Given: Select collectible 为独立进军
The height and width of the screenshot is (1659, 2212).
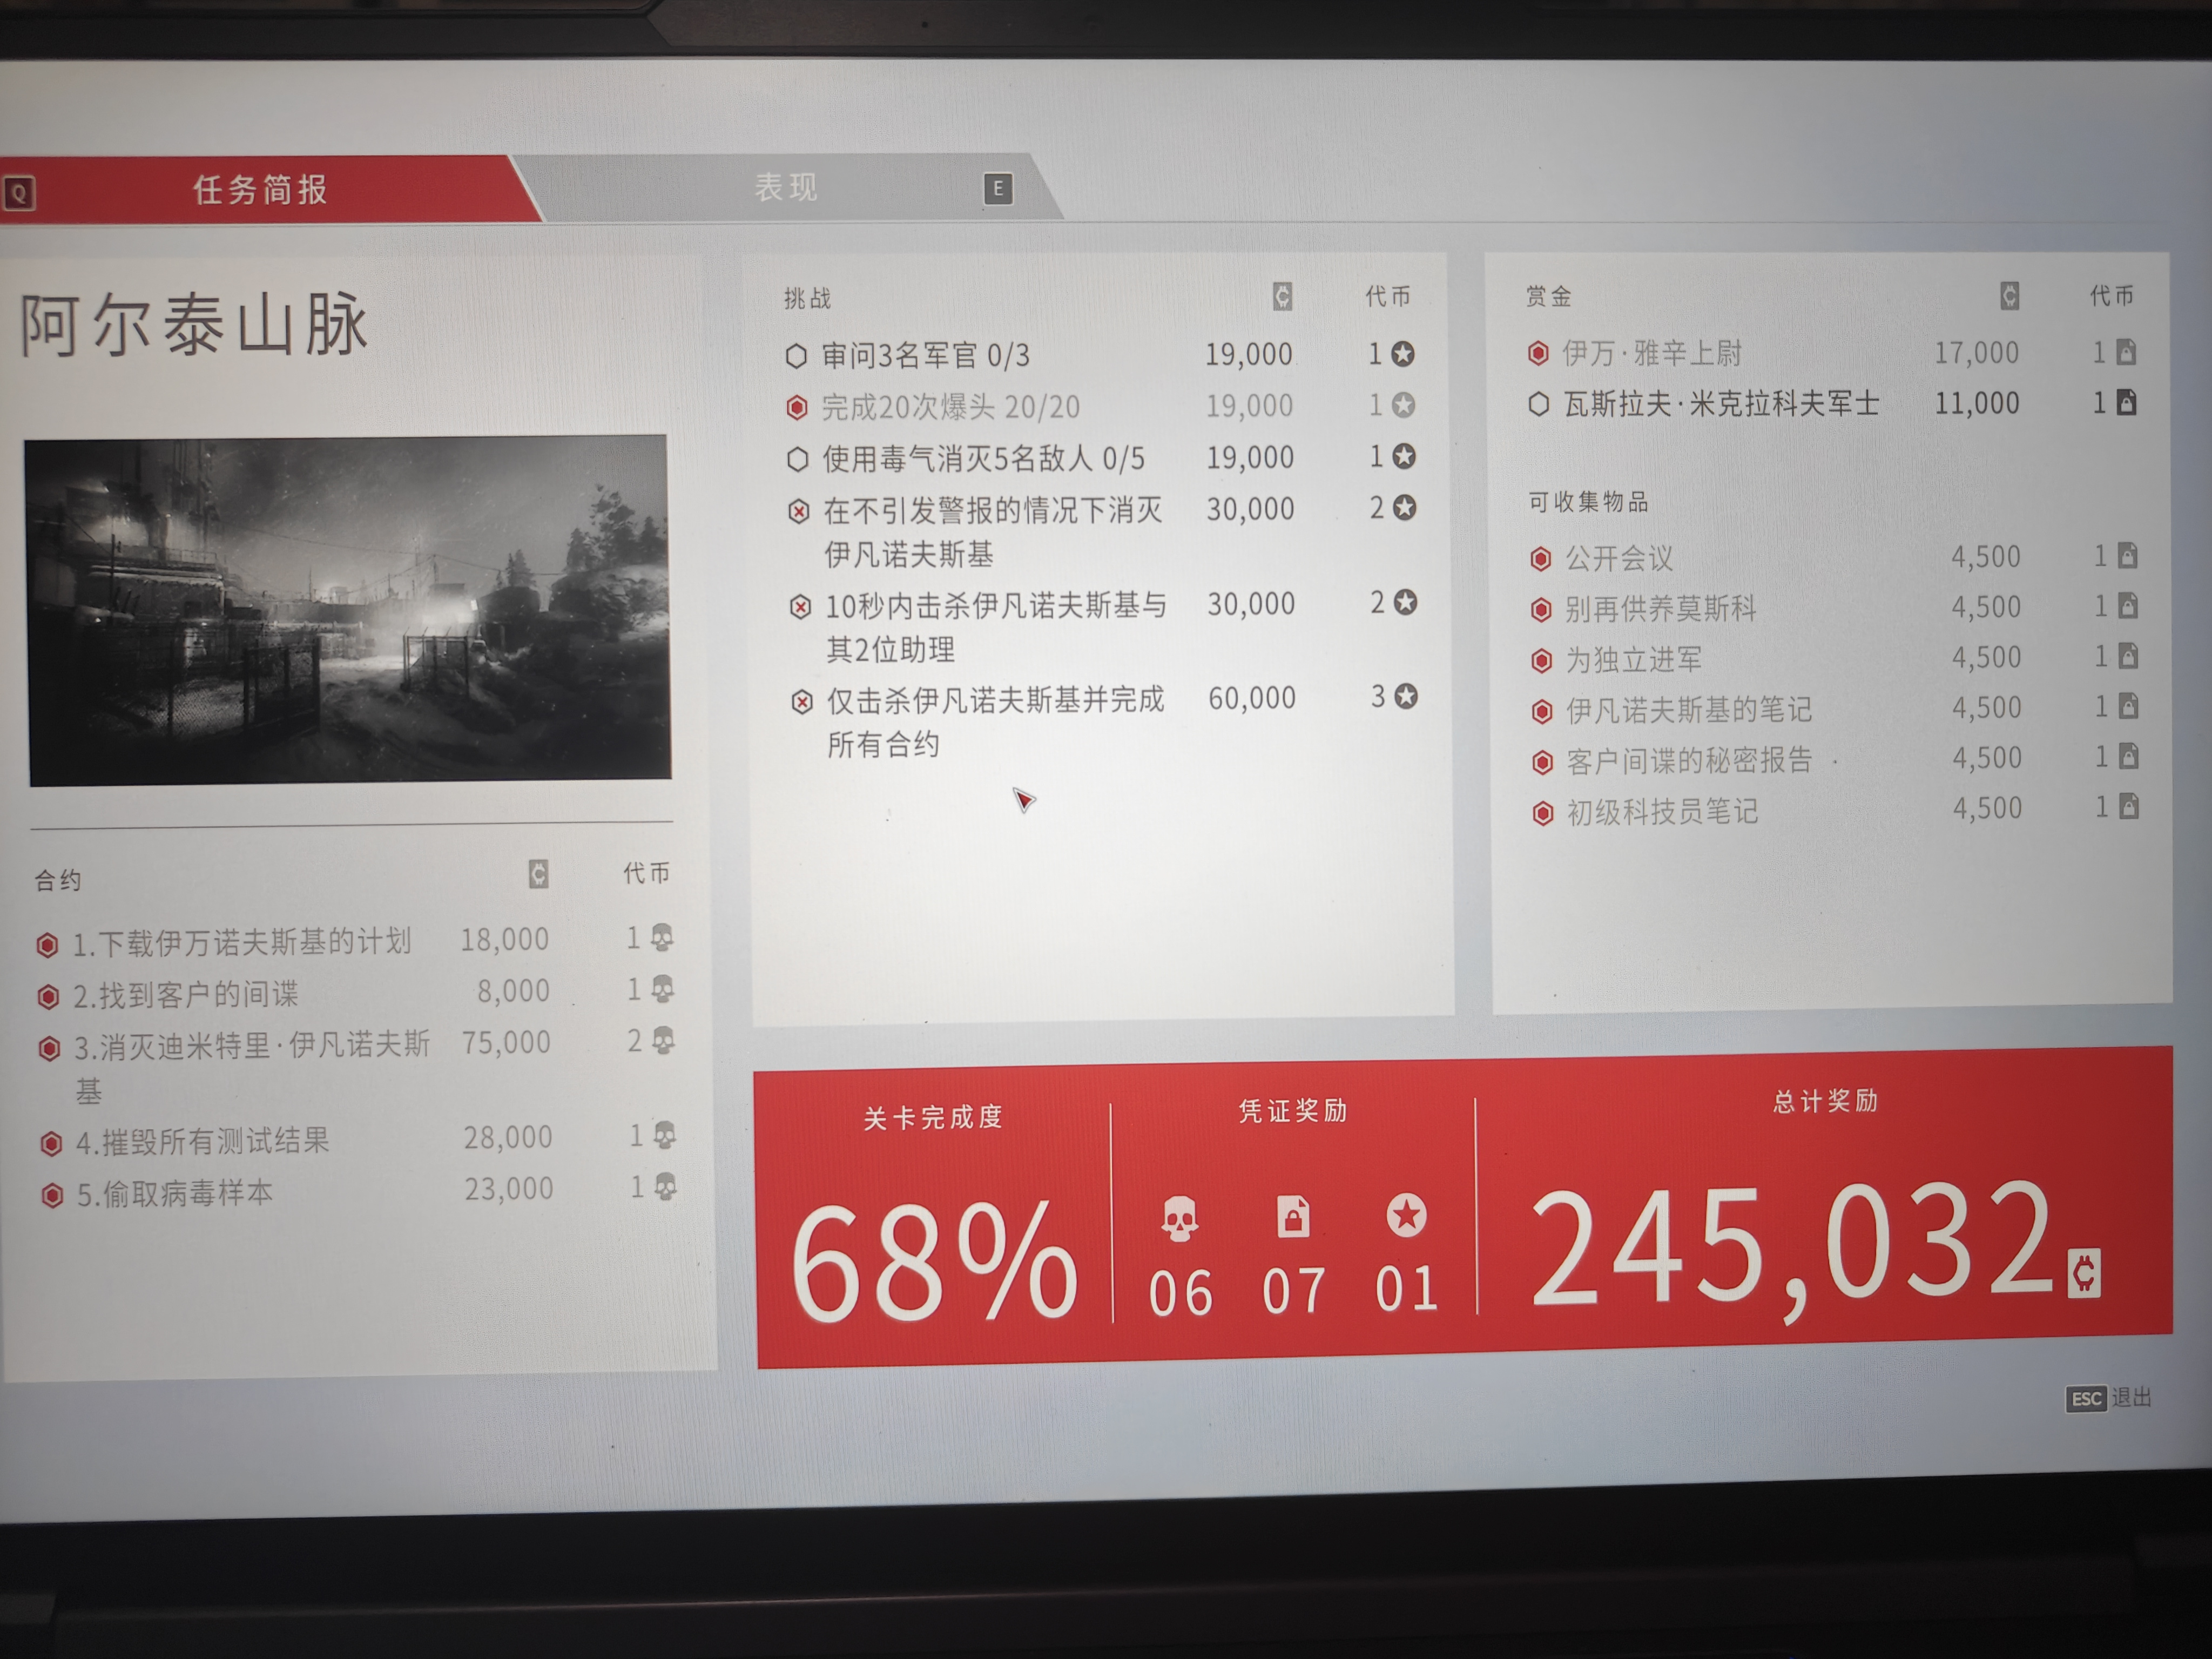Looking at the screenshot, I should click(1836, 658).
